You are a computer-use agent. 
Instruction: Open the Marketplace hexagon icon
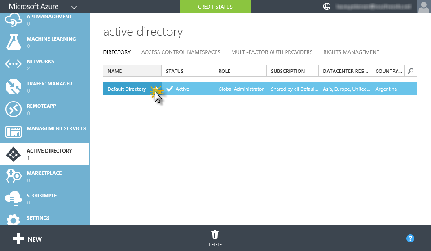[x=13, y=176]
